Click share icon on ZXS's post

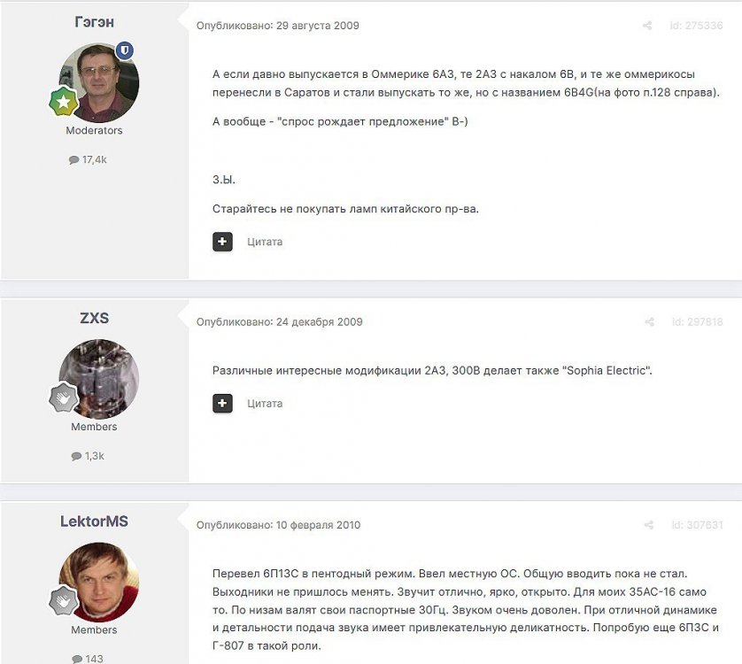649,322
